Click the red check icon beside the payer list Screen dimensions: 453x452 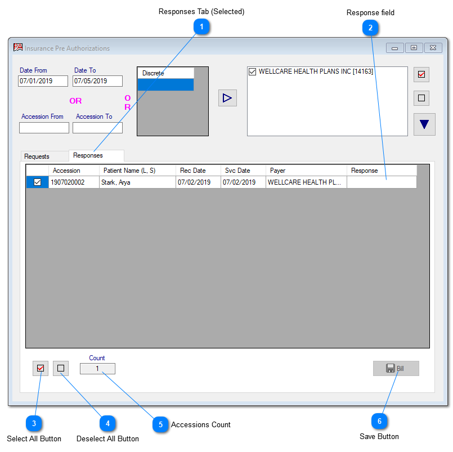(x=421, y=74)
